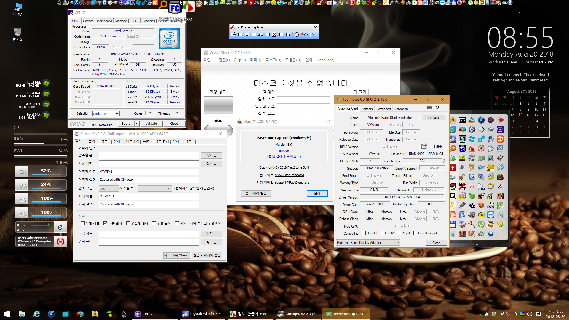Viewport: 569px width, 320px height.
Task: Open the Recycle Bin desktop icon
Action: [x=17, y=34]
